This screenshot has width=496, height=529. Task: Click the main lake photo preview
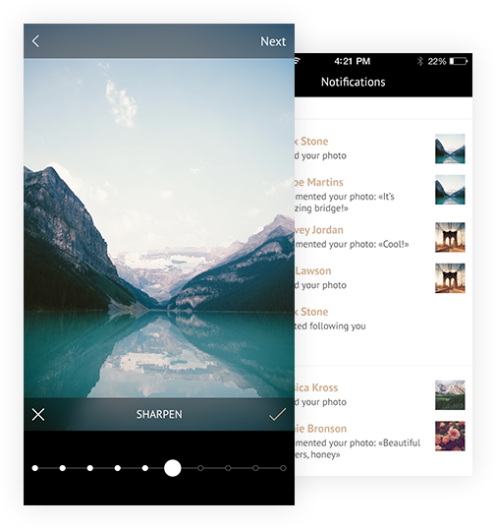tap(159, 228)
